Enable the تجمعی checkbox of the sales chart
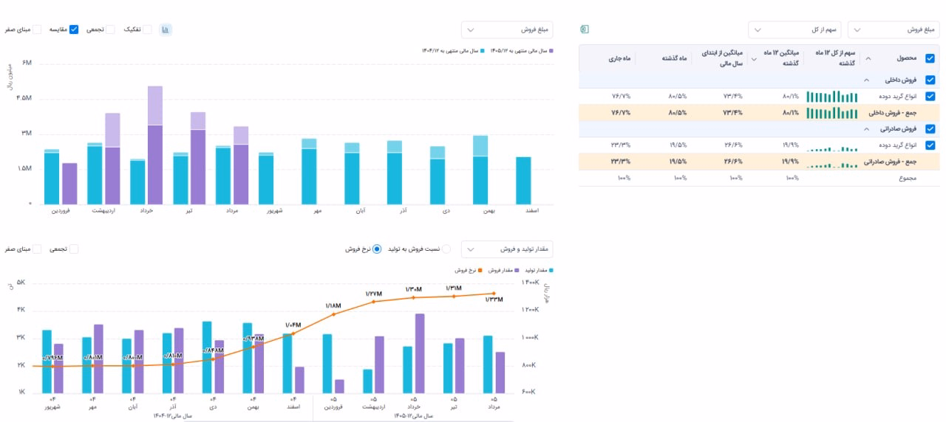Screen dimensions: 946x422 110,30
